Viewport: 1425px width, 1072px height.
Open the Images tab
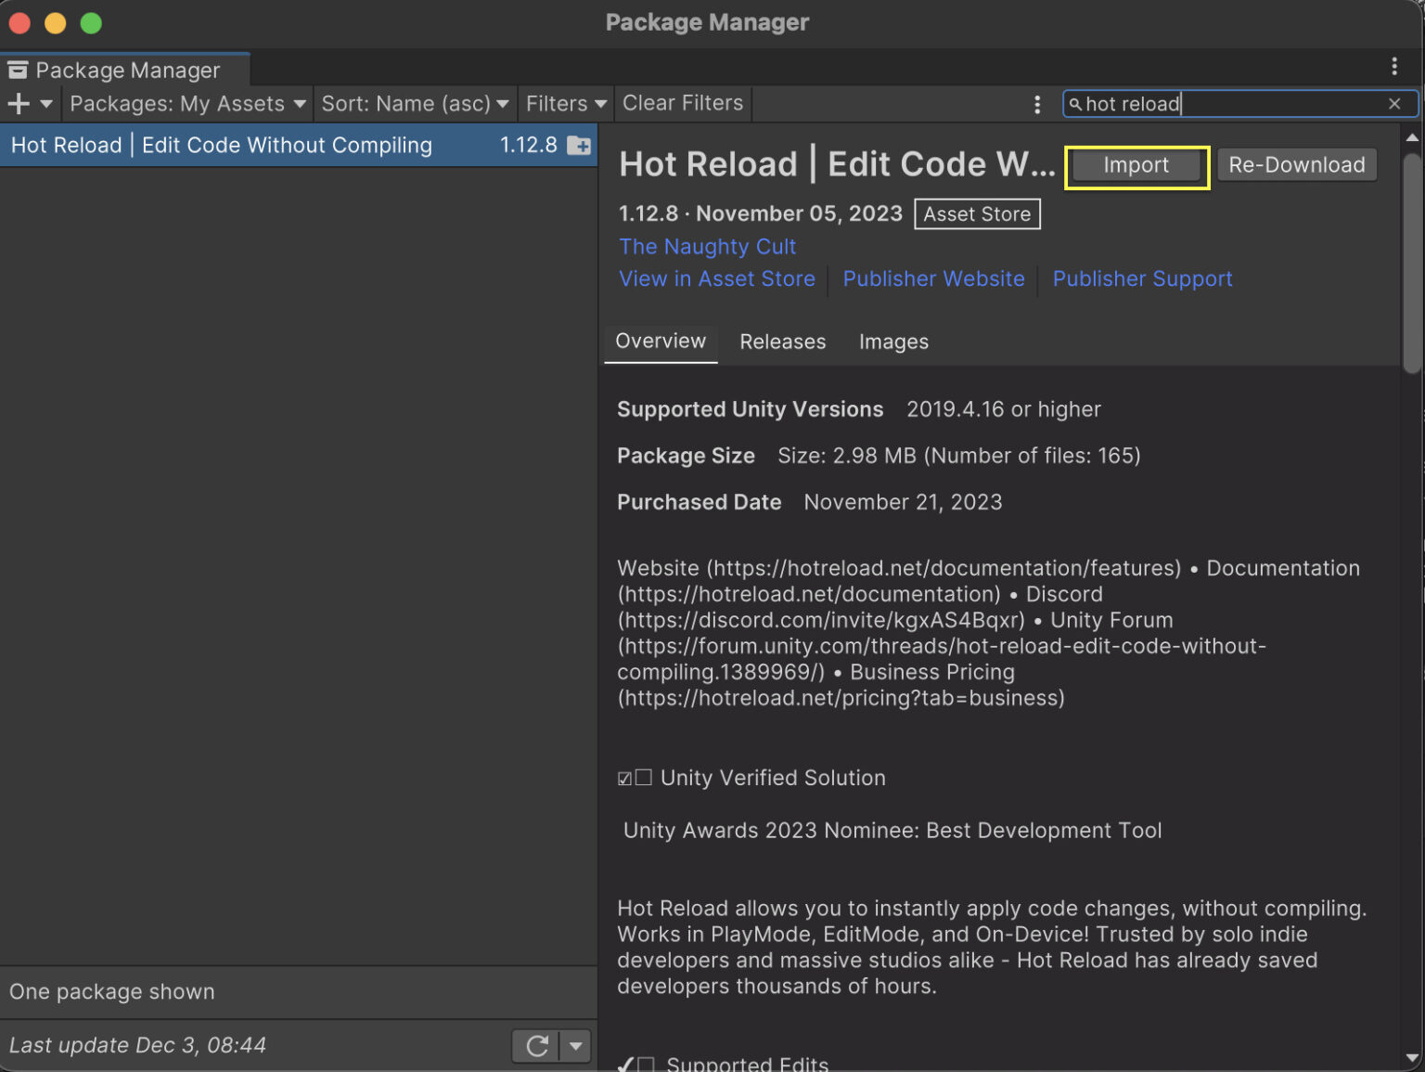coord(892,342)
